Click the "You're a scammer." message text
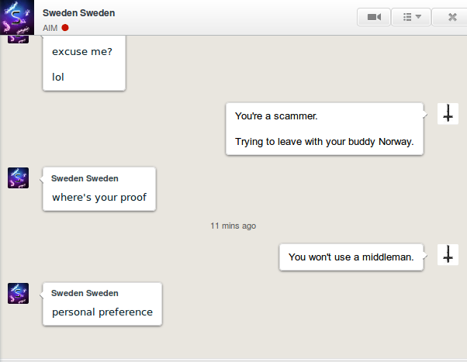 (276, 116)
